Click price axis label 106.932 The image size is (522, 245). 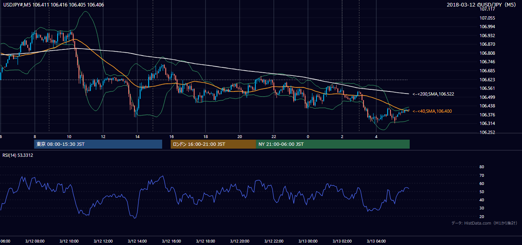(487, 36)
